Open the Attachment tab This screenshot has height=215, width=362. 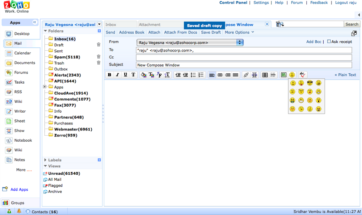[149, 25]
